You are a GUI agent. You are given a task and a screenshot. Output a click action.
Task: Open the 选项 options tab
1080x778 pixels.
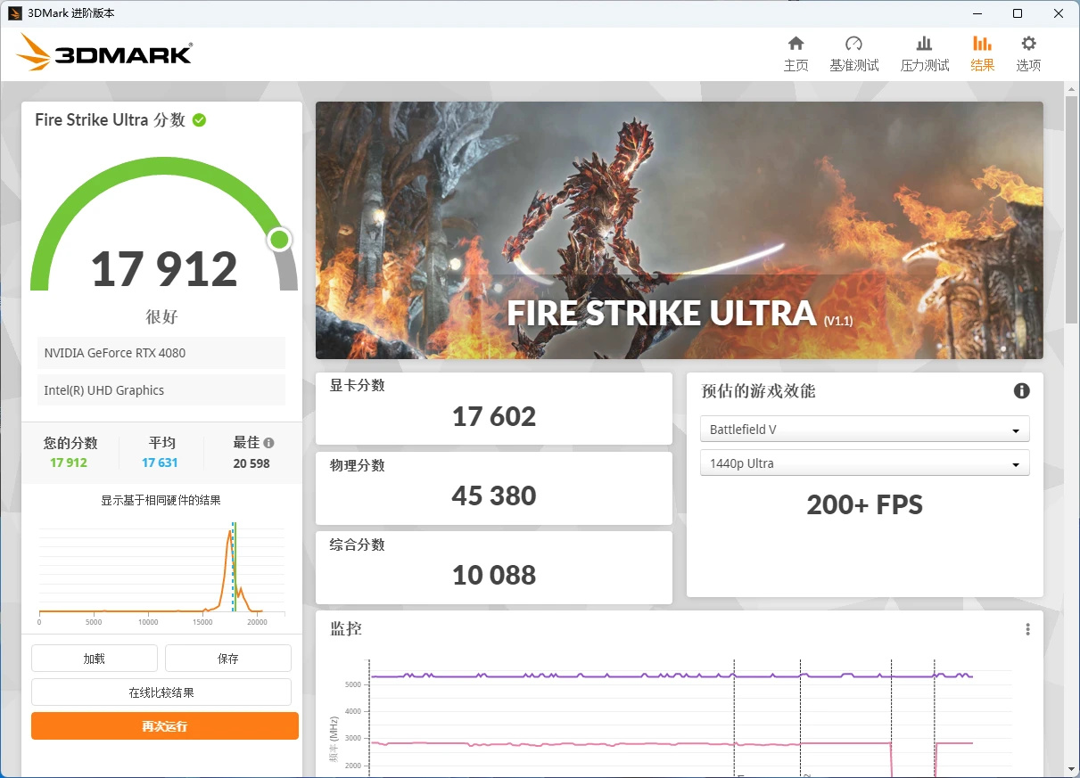pos(1028,53)
